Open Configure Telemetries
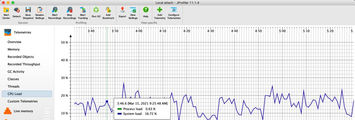Viewport: 355px width, 120px height. tap(174, 13)
